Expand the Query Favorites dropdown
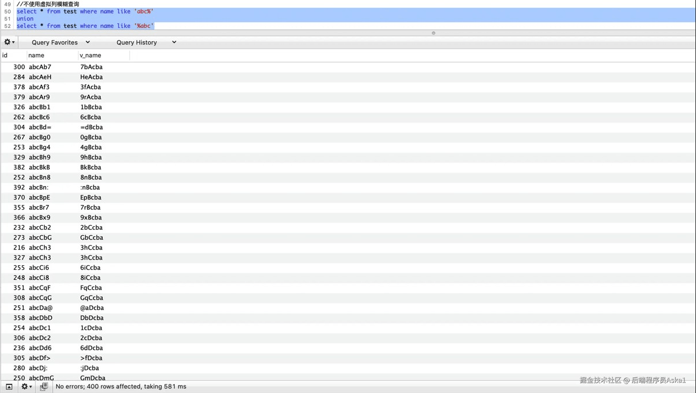 tap(61, 42)
